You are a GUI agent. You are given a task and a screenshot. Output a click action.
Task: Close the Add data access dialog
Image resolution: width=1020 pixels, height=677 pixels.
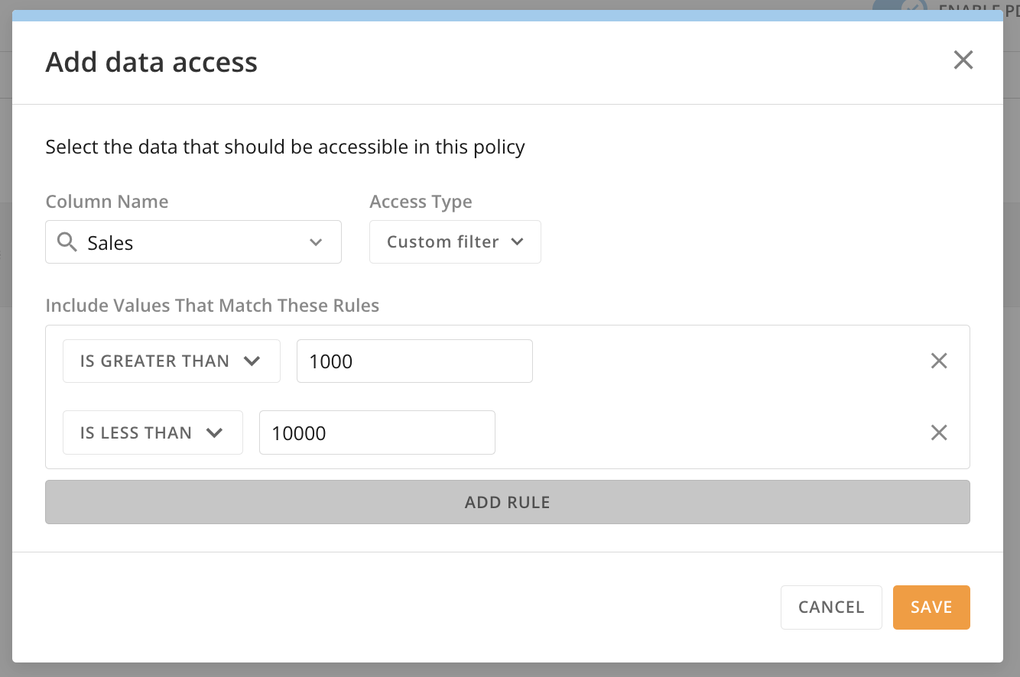963,60
